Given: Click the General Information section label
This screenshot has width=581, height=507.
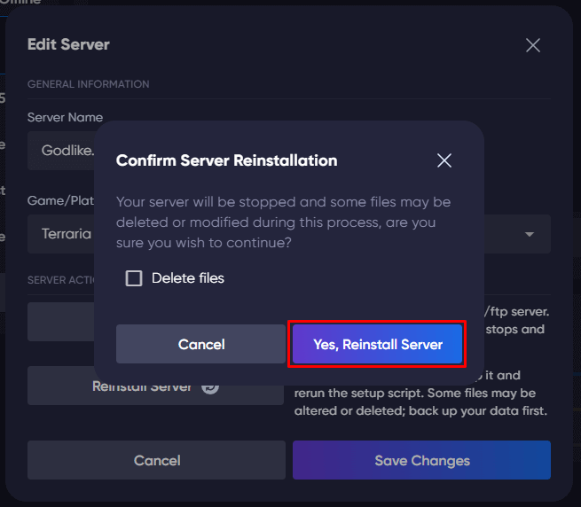Looking at the screenshot, I should [88, 84].
